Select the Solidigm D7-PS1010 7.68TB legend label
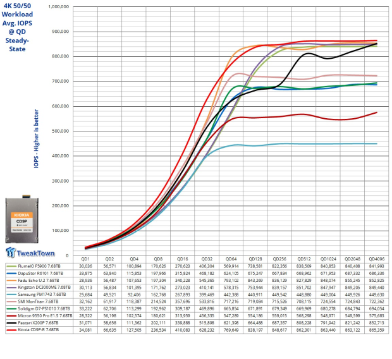The width and height of the screenshot is (392, 359). pyautogui.click(x=44, y=308)
